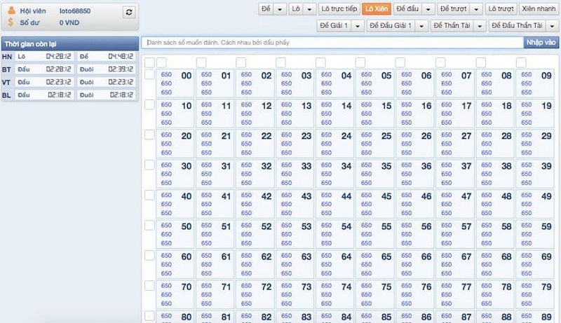561x323 pixels.
Task: Check the row checkbox beside number 30
Action: 149,165
